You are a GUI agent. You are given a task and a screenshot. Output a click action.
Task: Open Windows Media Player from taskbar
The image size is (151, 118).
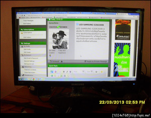38,79
